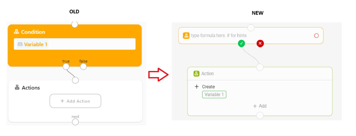Click the + Add Action button
356x136 pixels.
(x=75, y=101)
